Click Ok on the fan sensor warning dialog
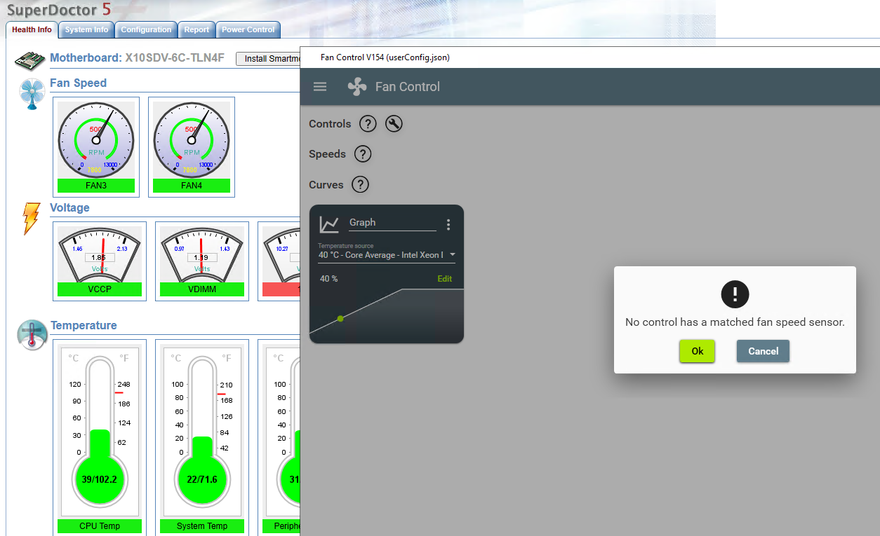 point(697,351)
